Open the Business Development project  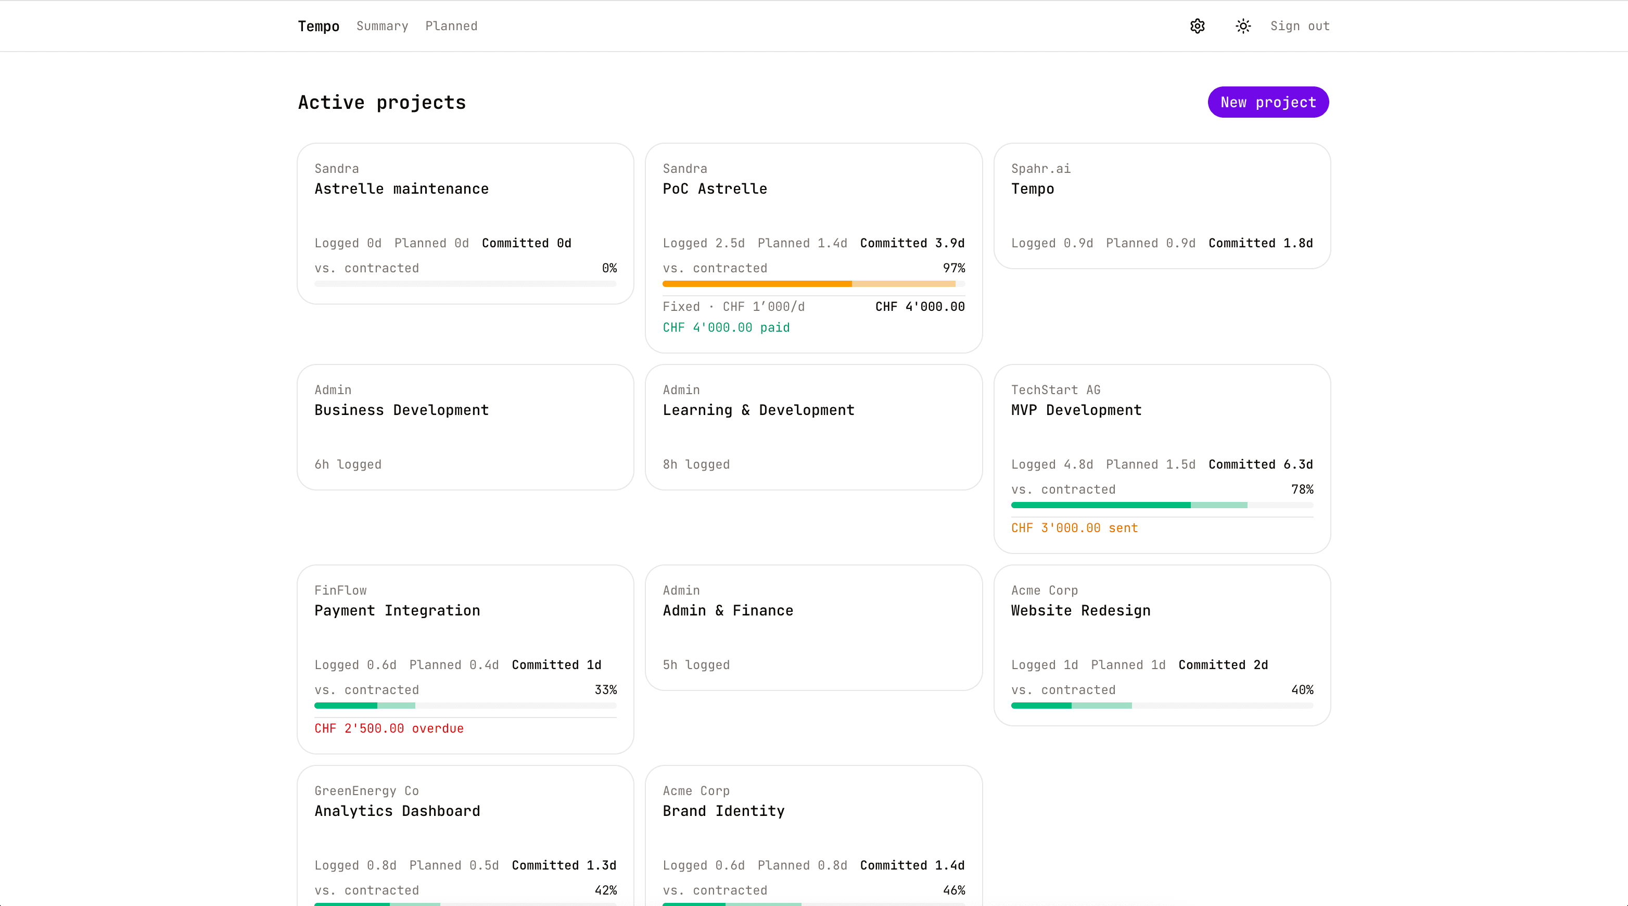[x=465, y=427]
